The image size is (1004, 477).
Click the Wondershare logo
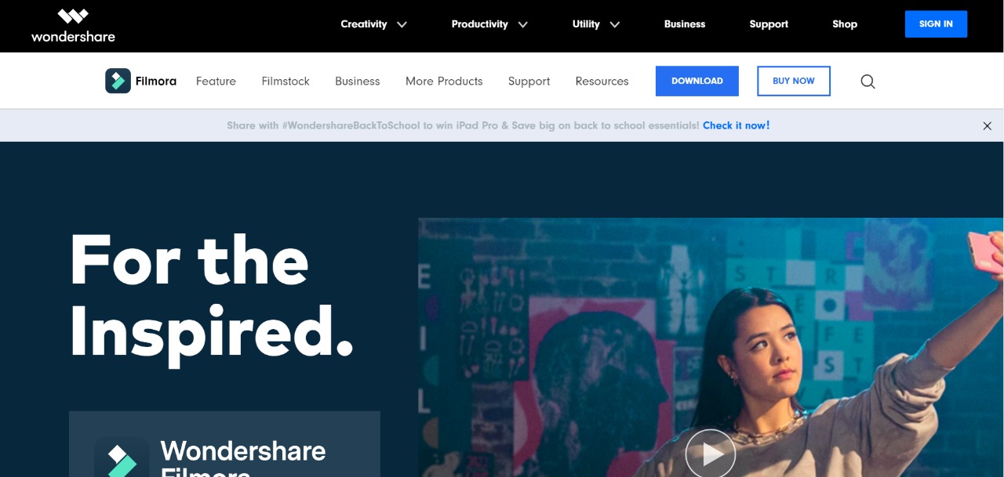[x=73, y=25]
